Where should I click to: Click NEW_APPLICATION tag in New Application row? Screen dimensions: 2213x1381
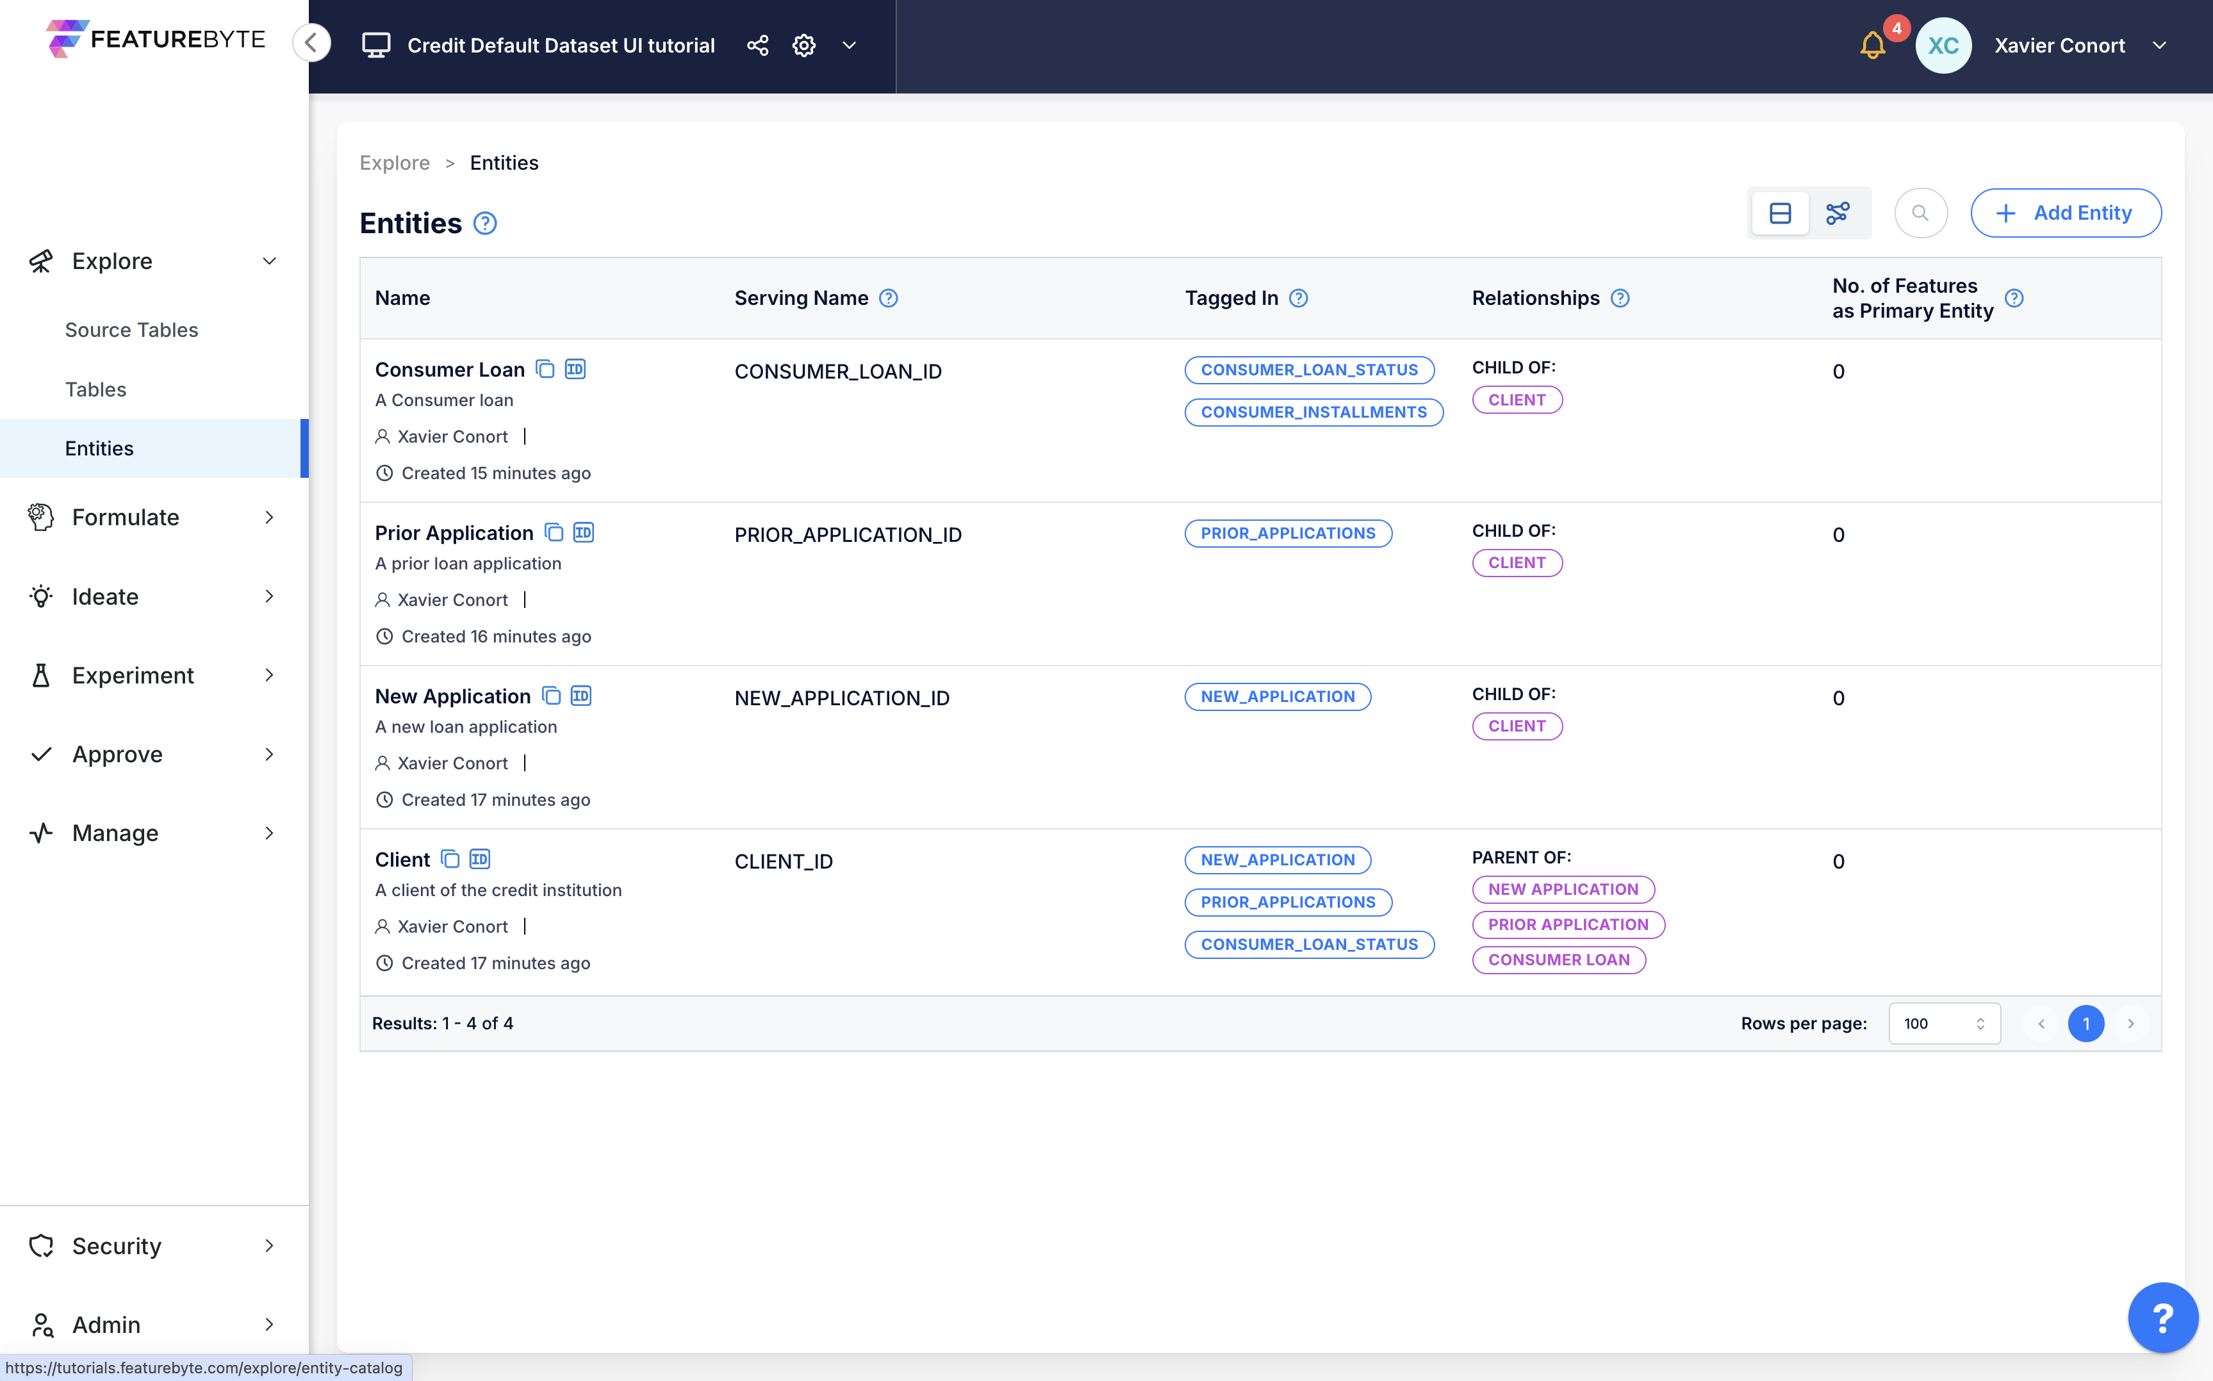tap(1278, 696)
